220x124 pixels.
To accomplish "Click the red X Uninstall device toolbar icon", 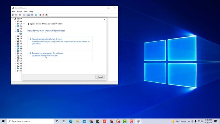I will click(x=44, y=15).
